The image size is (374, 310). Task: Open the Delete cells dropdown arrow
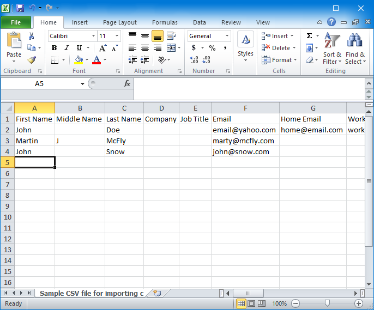[294, 48]
